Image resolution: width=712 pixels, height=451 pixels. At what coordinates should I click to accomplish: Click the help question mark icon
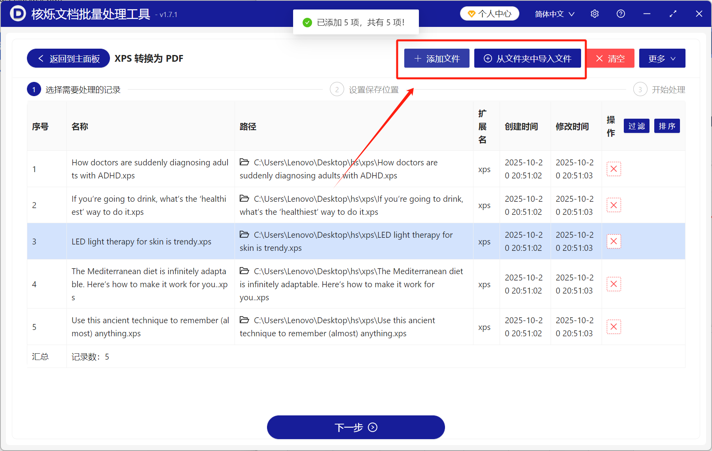[621, 13]
